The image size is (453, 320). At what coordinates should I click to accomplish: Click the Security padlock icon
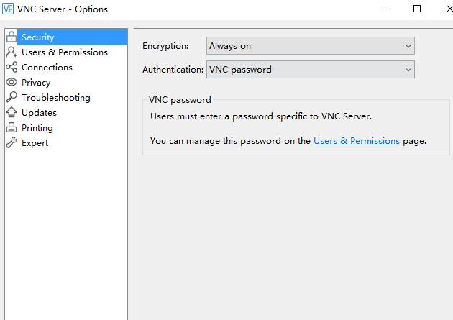[11, 37]
